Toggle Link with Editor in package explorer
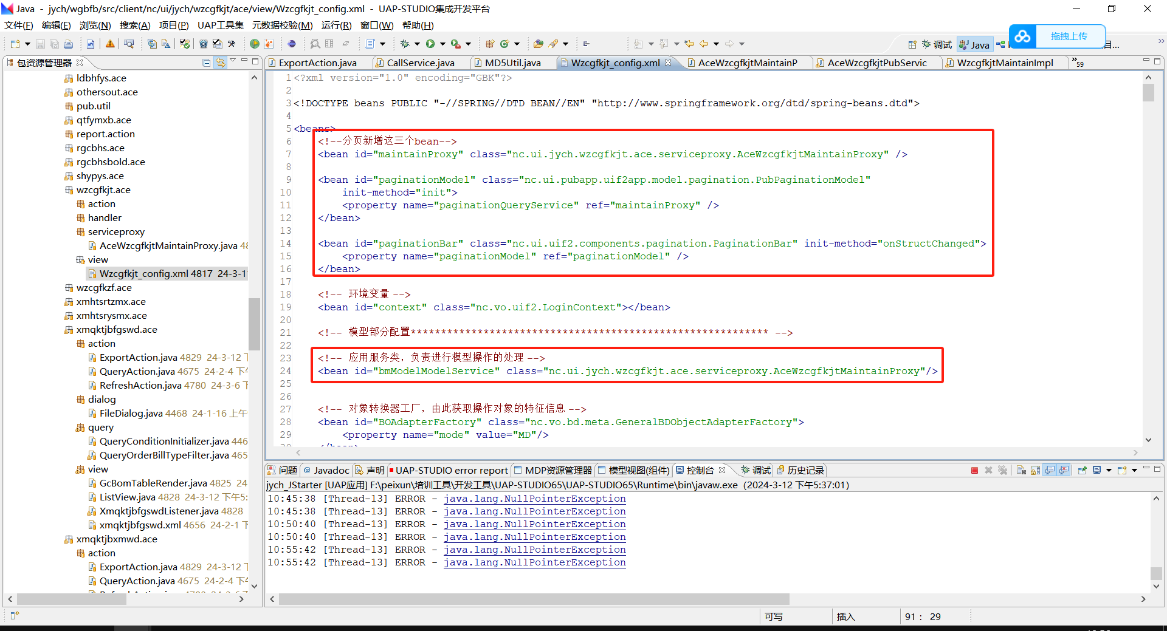1167x631 pixels. pyautogui.click(x=220, y=63)
